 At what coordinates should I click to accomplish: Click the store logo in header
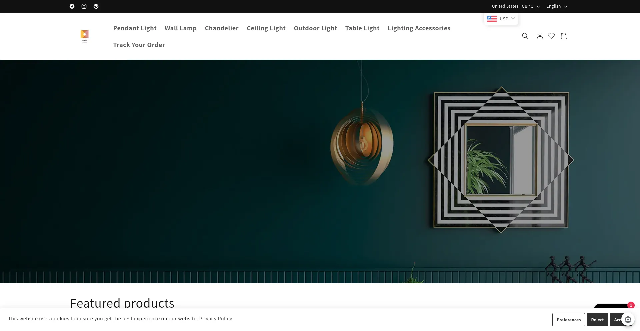[85, 36]
